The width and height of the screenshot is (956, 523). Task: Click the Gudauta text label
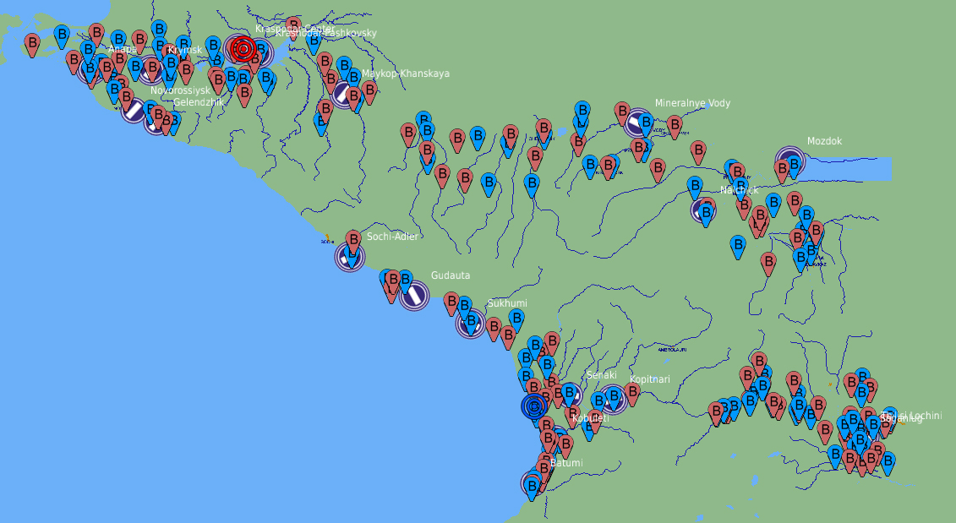coord(451,276)
